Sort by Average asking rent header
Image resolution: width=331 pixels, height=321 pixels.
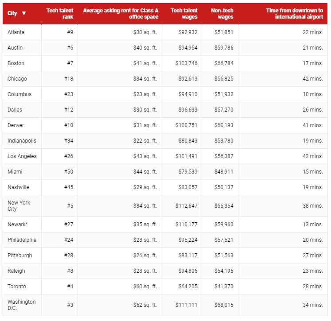[121, 13]
